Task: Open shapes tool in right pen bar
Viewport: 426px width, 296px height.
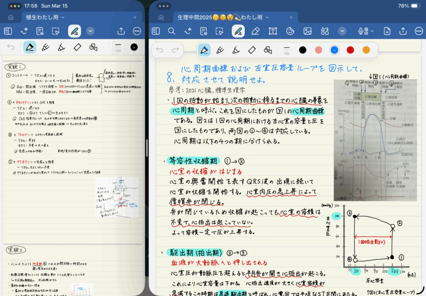Action: [267, 50]
